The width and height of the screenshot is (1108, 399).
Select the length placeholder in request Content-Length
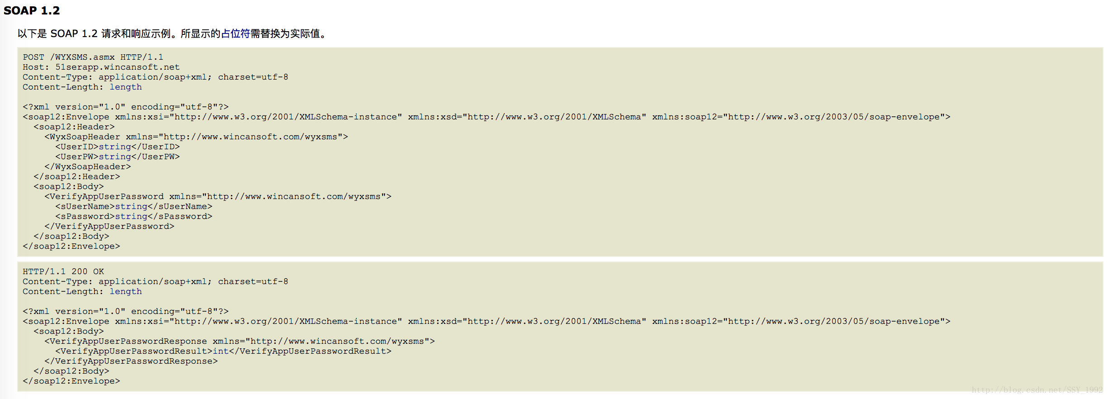coord(126,87)
